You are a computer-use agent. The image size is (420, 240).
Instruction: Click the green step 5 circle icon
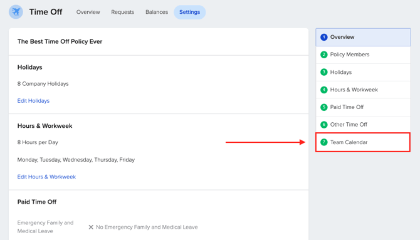point(324,107)
